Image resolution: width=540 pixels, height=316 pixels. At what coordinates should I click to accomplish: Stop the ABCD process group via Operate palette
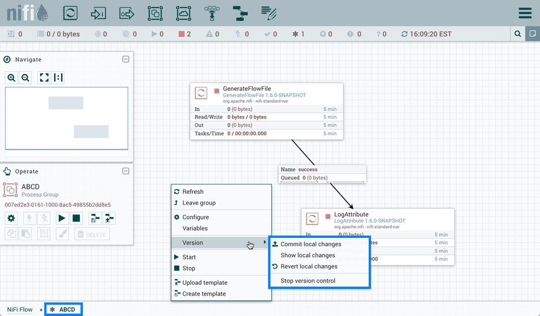tap(76, 218)
